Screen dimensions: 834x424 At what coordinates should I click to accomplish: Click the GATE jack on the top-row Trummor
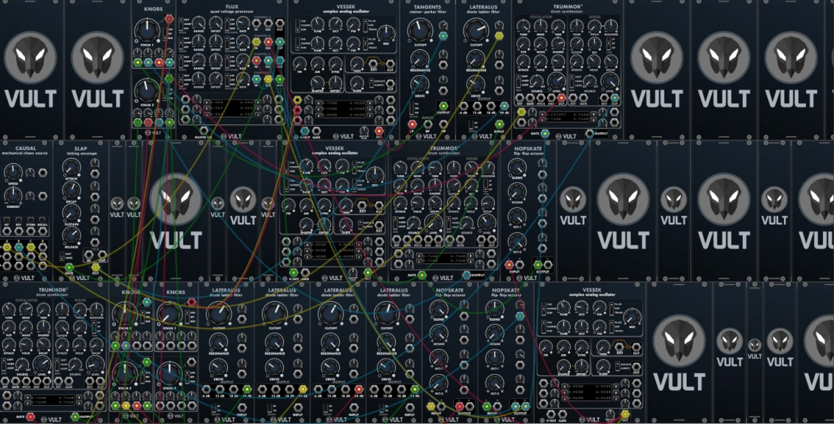[x=545, y=133]
